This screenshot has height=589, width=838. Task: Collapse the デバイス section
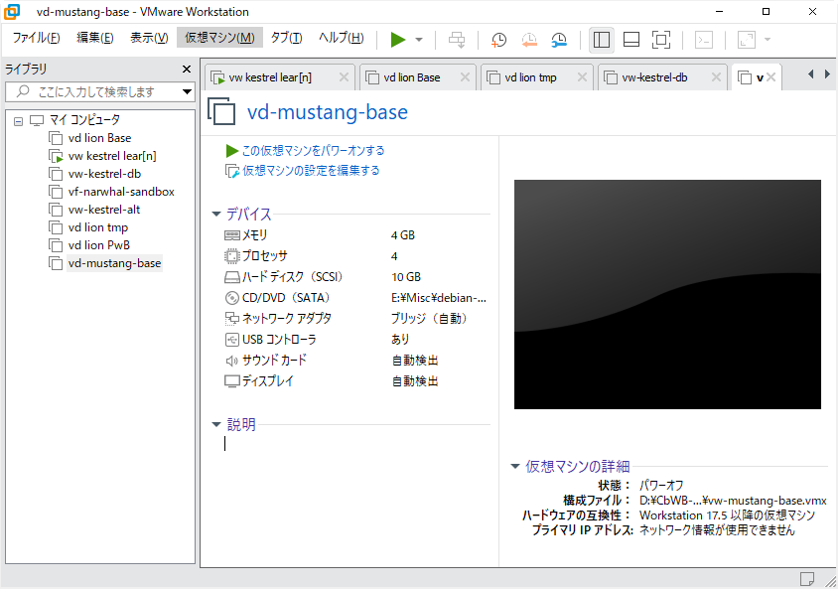pos(216,214)
